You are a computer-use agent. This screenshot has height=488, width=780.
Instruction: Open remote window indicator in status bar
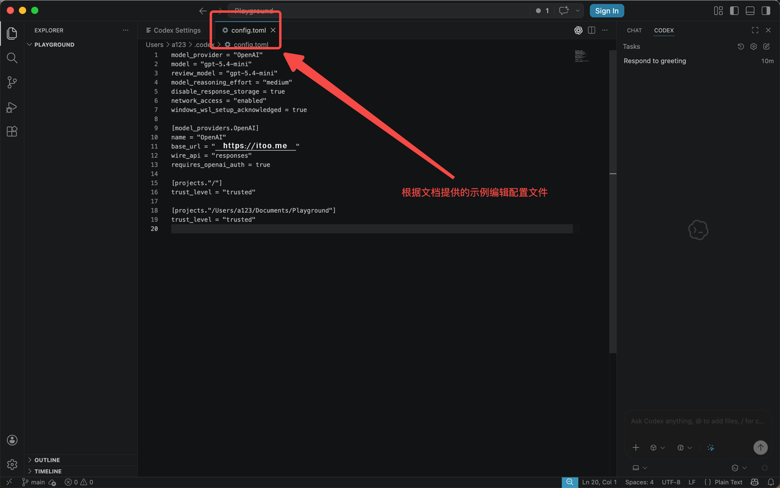coord(9,482)
